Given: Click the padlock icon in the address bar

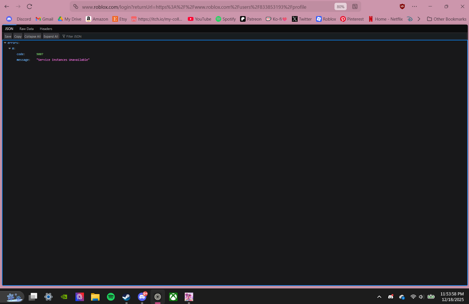Looking at the screenshot, I should (x=76, y=6).
